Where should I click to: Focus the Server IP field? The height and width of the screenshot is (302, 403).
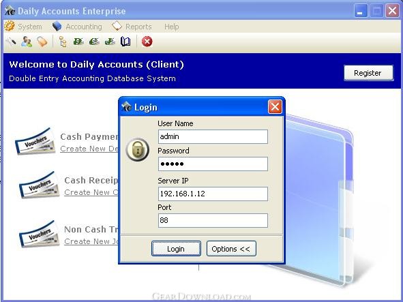coord(213,194)
